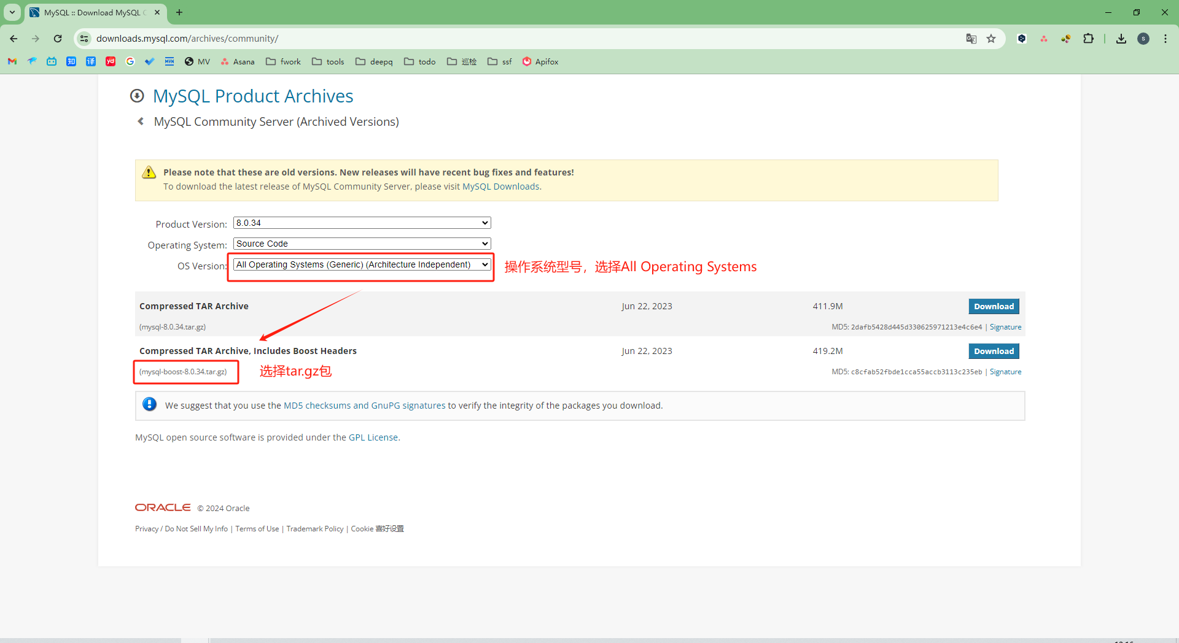Screen dimensions: 1179x643
Task: Click the back chevron beside Community Server heading
Action: 141,121
